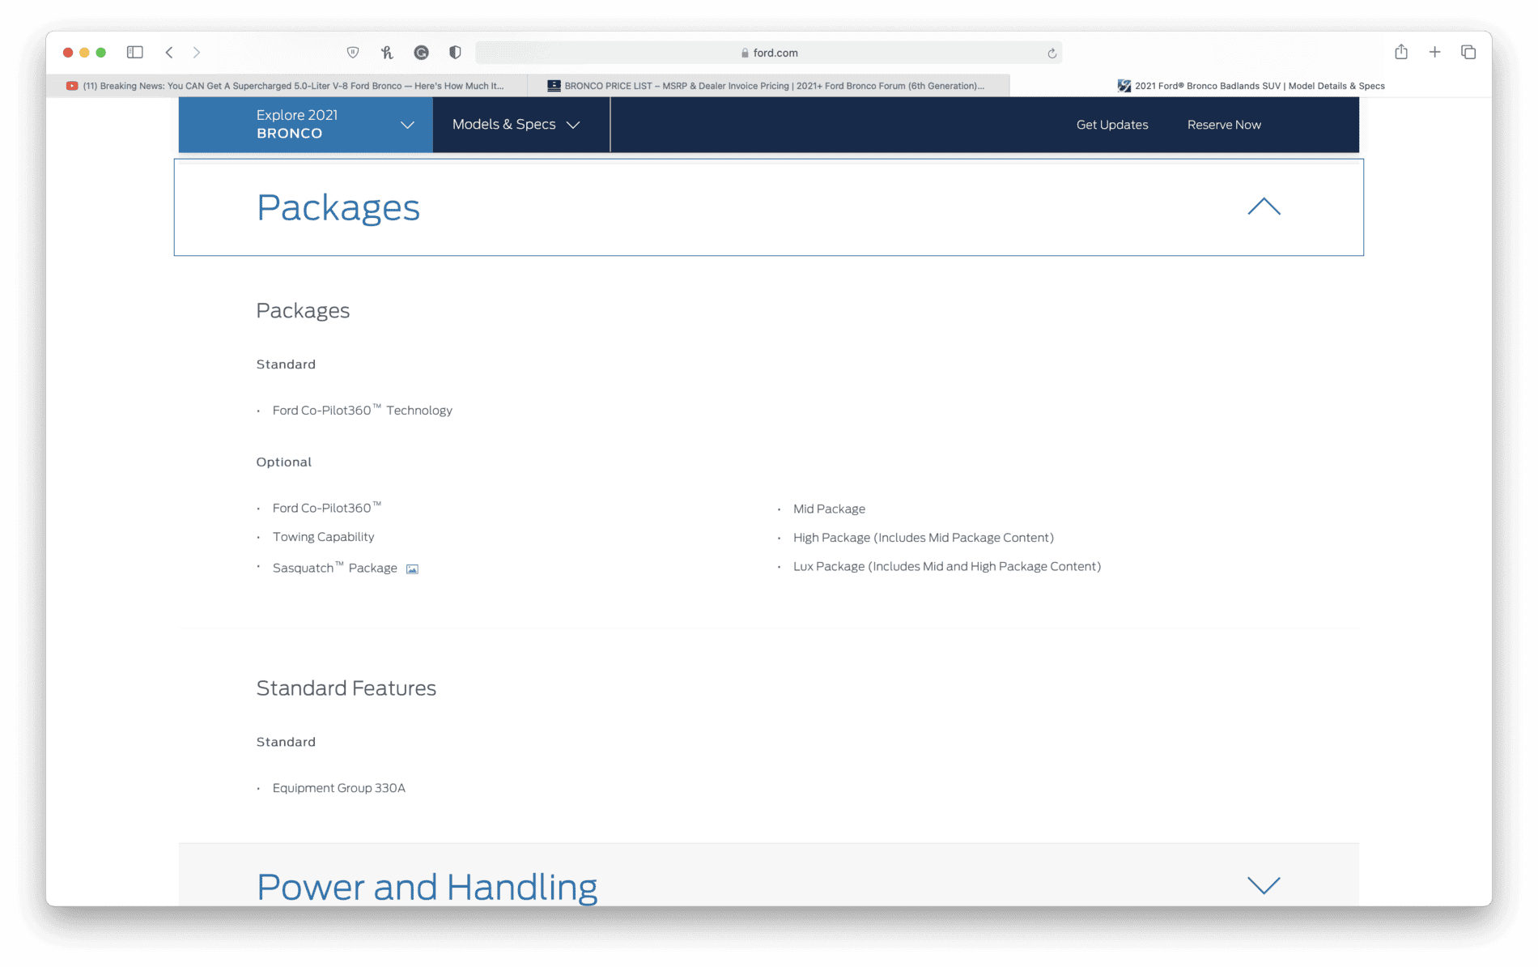Open the privacy shield extension icon
Screen dimensions: 1538x967
pyautogui.click(x=353, y=53)
